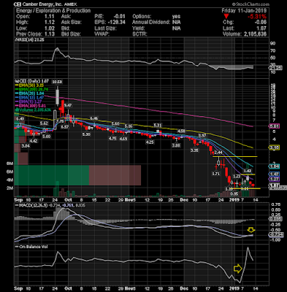
Task: Click the VWAP label in header
Action: pyautogui.click(x=102, y=34)
